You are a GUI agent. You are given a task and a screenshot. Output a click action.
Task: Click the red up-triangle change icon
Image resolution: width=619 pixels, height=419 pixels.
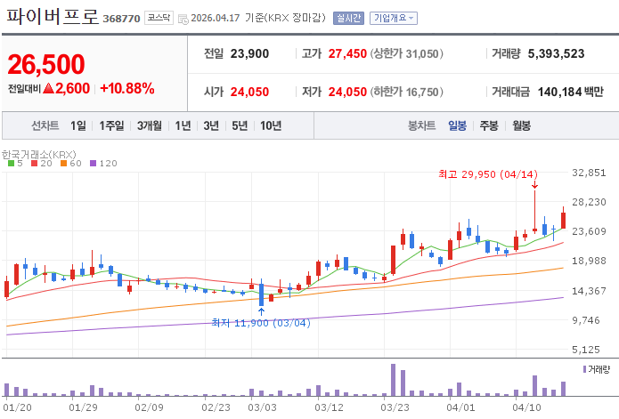[48, 88]
